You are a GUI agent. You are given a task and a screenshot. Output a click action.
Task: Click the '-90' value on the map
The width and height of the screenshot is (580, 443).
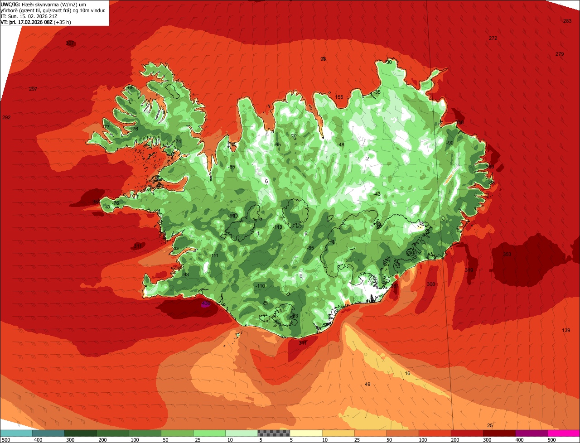[449, 143]
